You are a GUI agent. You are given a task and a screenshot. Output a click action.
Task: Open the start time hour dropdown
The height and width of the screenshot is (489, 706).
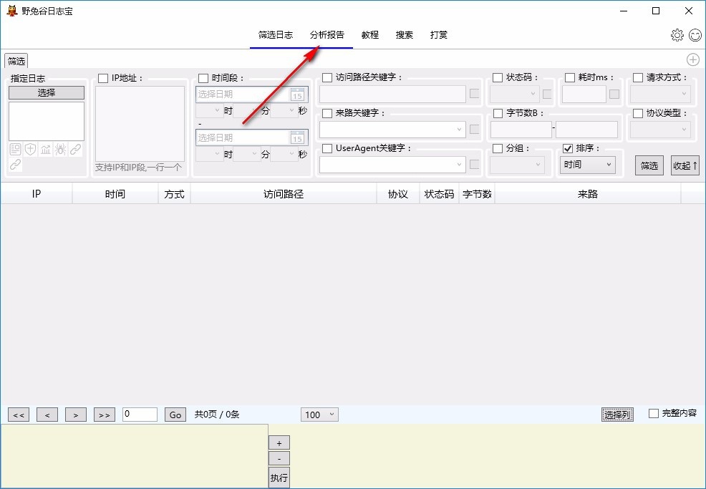(209, 111)
